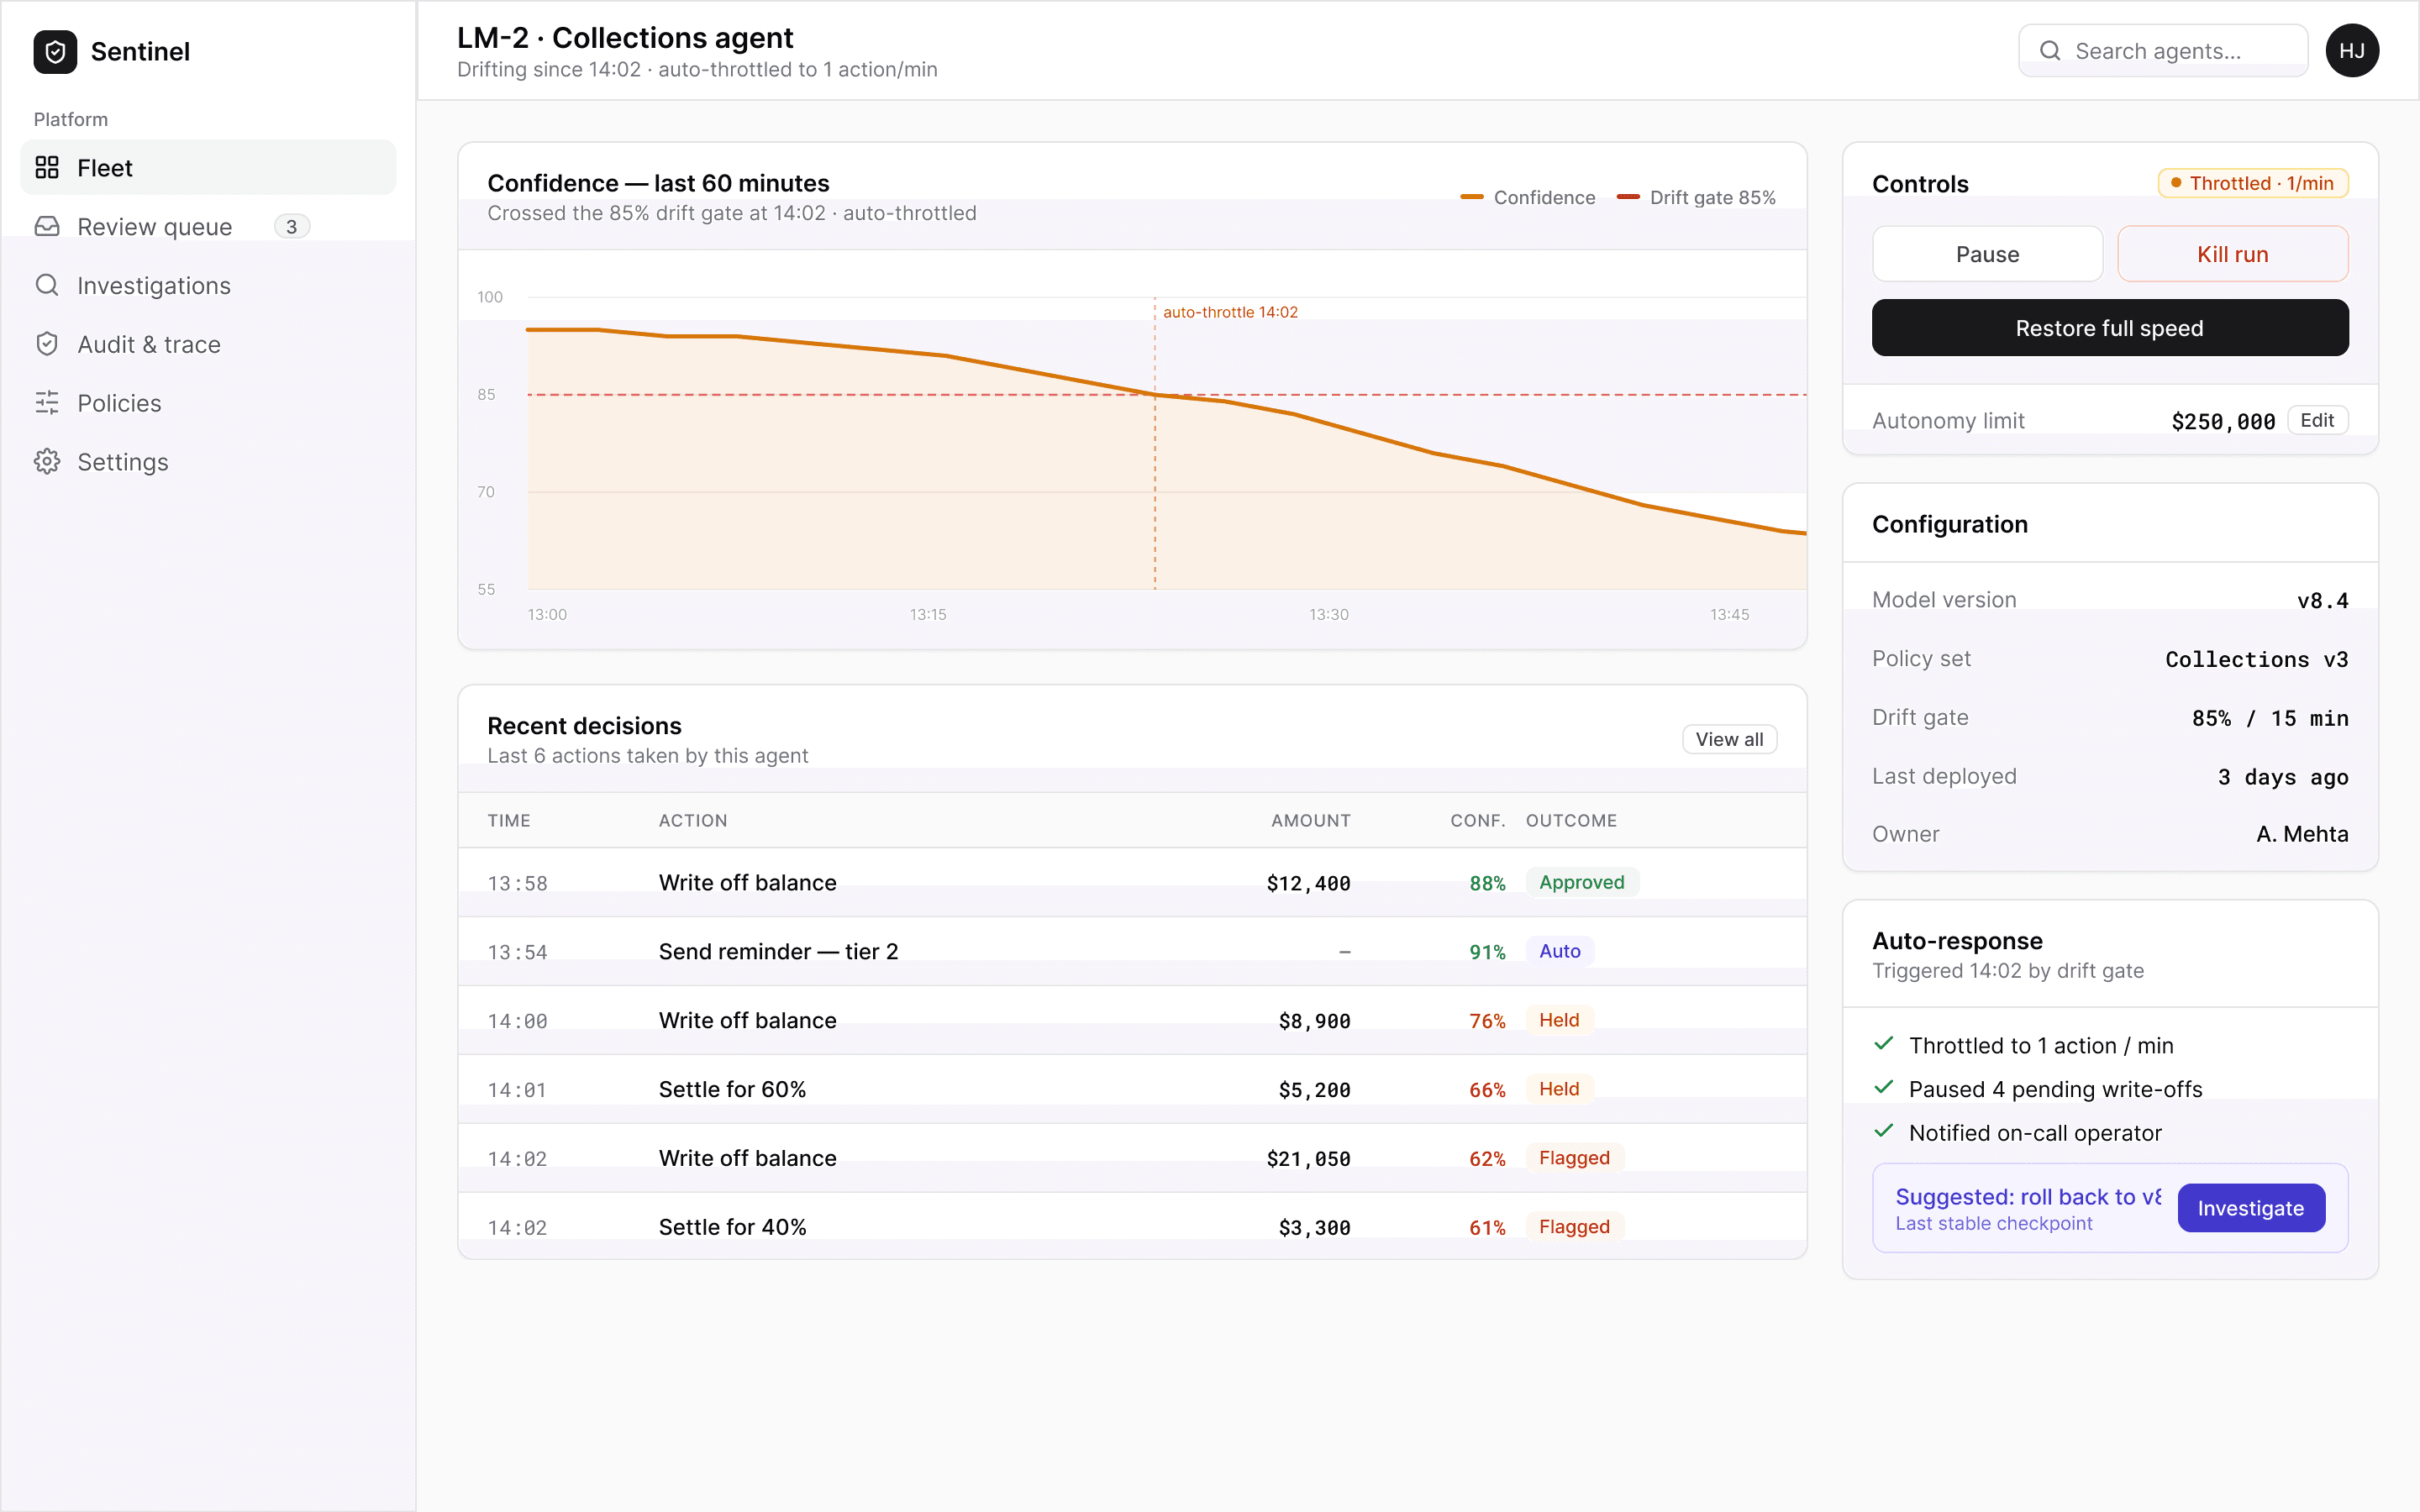2420x1512 pixels.
Task: Click the Confidence legend swatch
Action: pos(1472,197)
